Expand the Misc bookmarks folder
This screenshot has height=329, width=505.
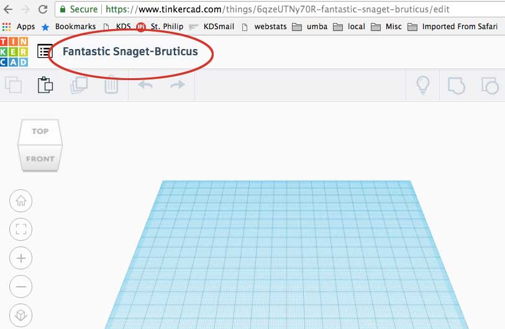click(386, 27)
